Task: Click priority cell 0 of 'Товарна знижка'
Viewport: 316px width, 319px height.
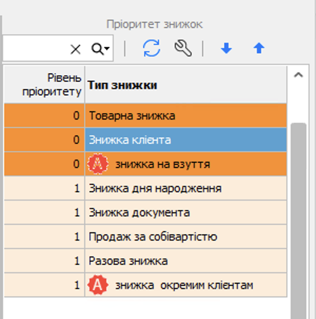Action: click(x=44, y=116)
